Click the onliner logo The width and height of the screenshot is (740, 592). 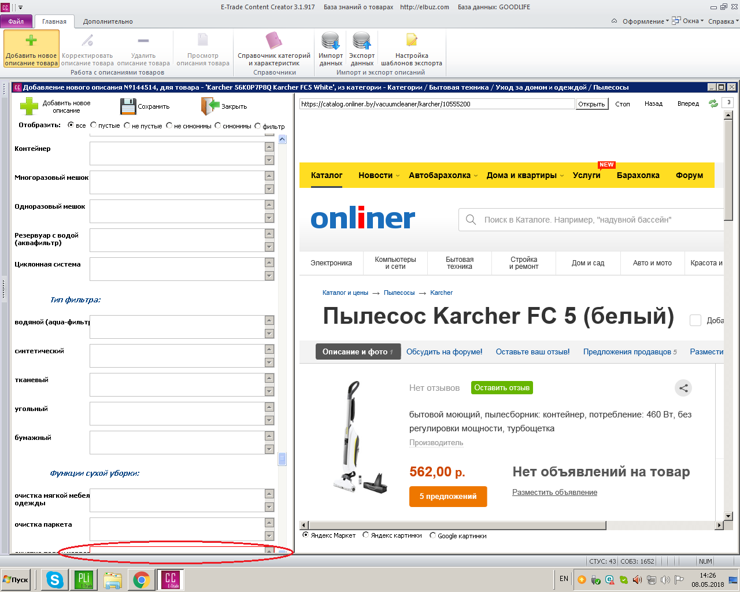(x=362, y=219)
